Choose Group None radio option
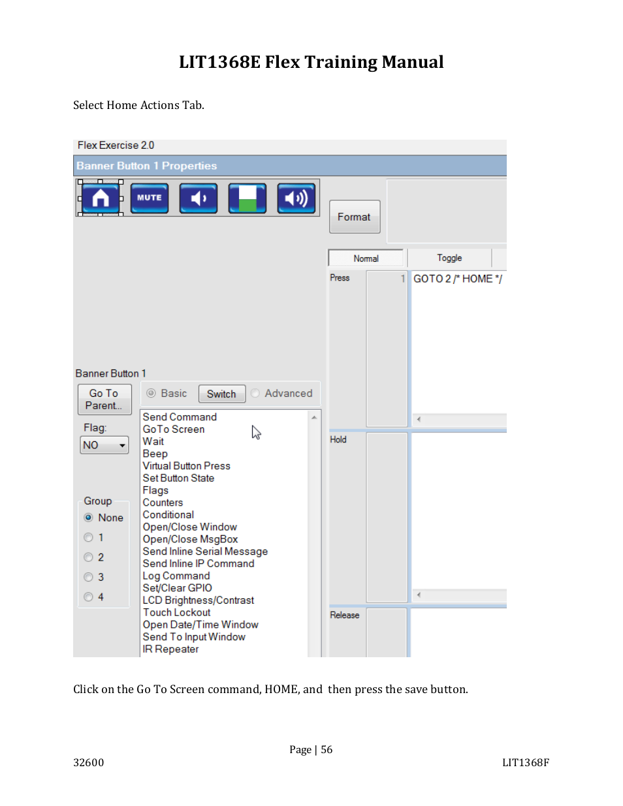 (x=89, y=518)
